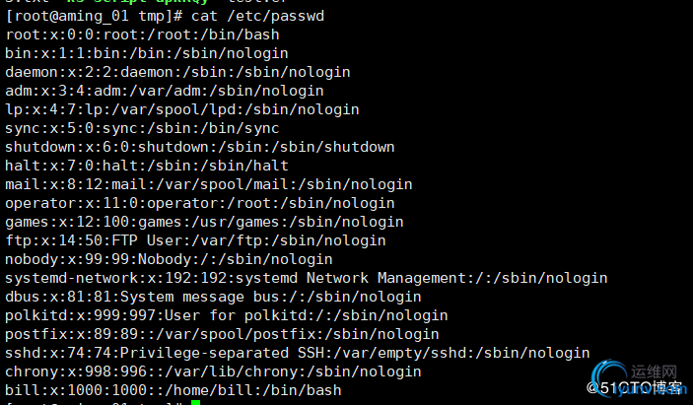Click the bin user entry line

tap(147, 53)
